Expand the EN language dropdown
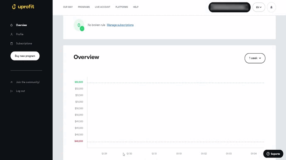The width and height of the screenshot is (286, 160). (x=259, y=7)
